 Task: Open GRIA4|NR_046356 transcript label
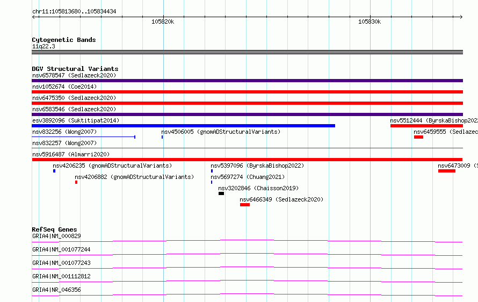[x=56, y=290]
